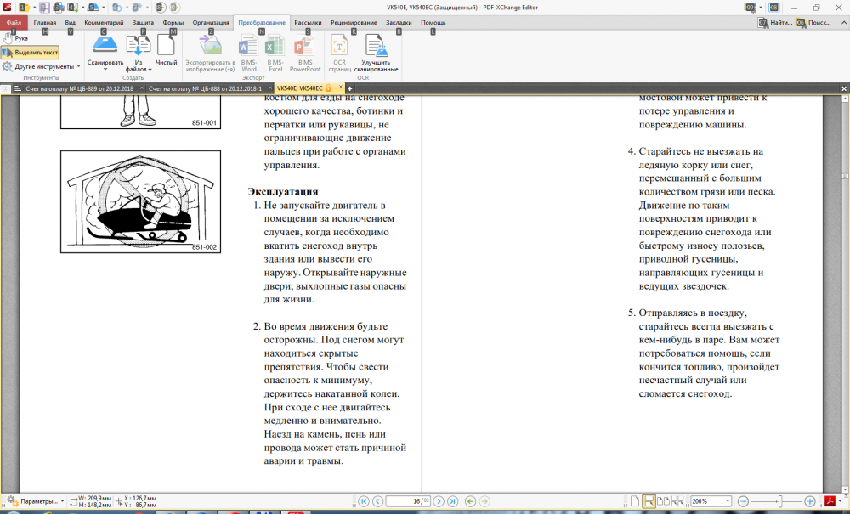The image size is (850, 514).
Task: Go to the first page
Action: 365,501
